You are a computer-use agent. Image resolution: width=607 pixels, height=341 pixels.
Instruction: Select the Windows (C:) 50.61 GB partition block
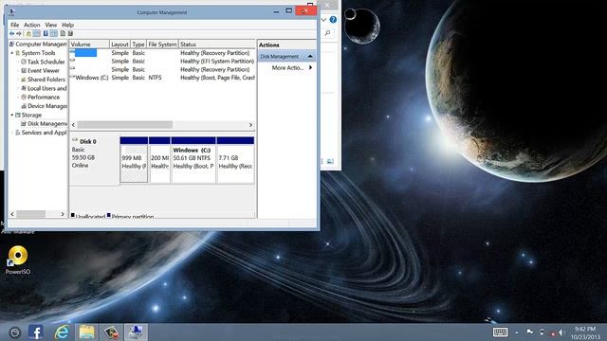pyautogui.click(x=193, y=160)
